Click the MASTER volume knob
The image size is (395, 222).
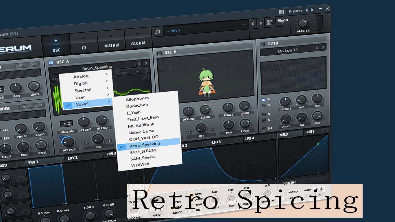302,23
